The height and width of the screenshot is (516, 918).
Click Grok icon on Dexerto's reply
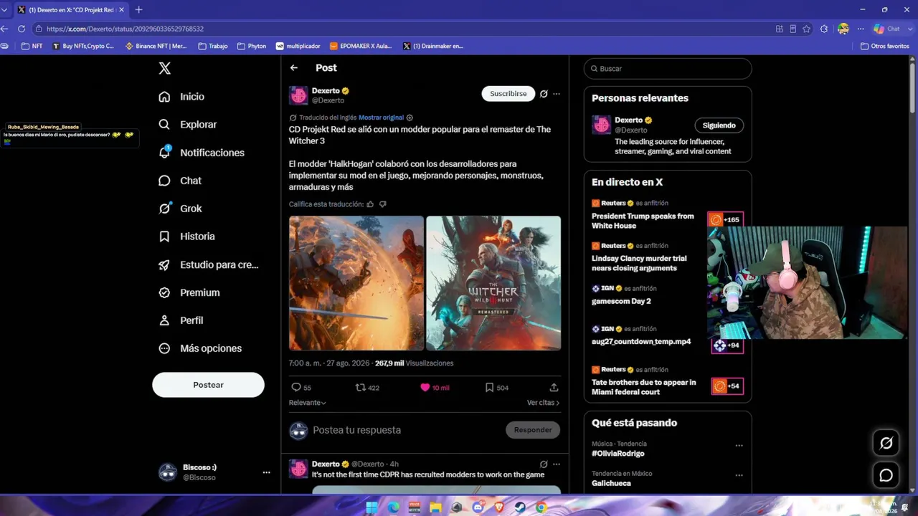[544, 464]
